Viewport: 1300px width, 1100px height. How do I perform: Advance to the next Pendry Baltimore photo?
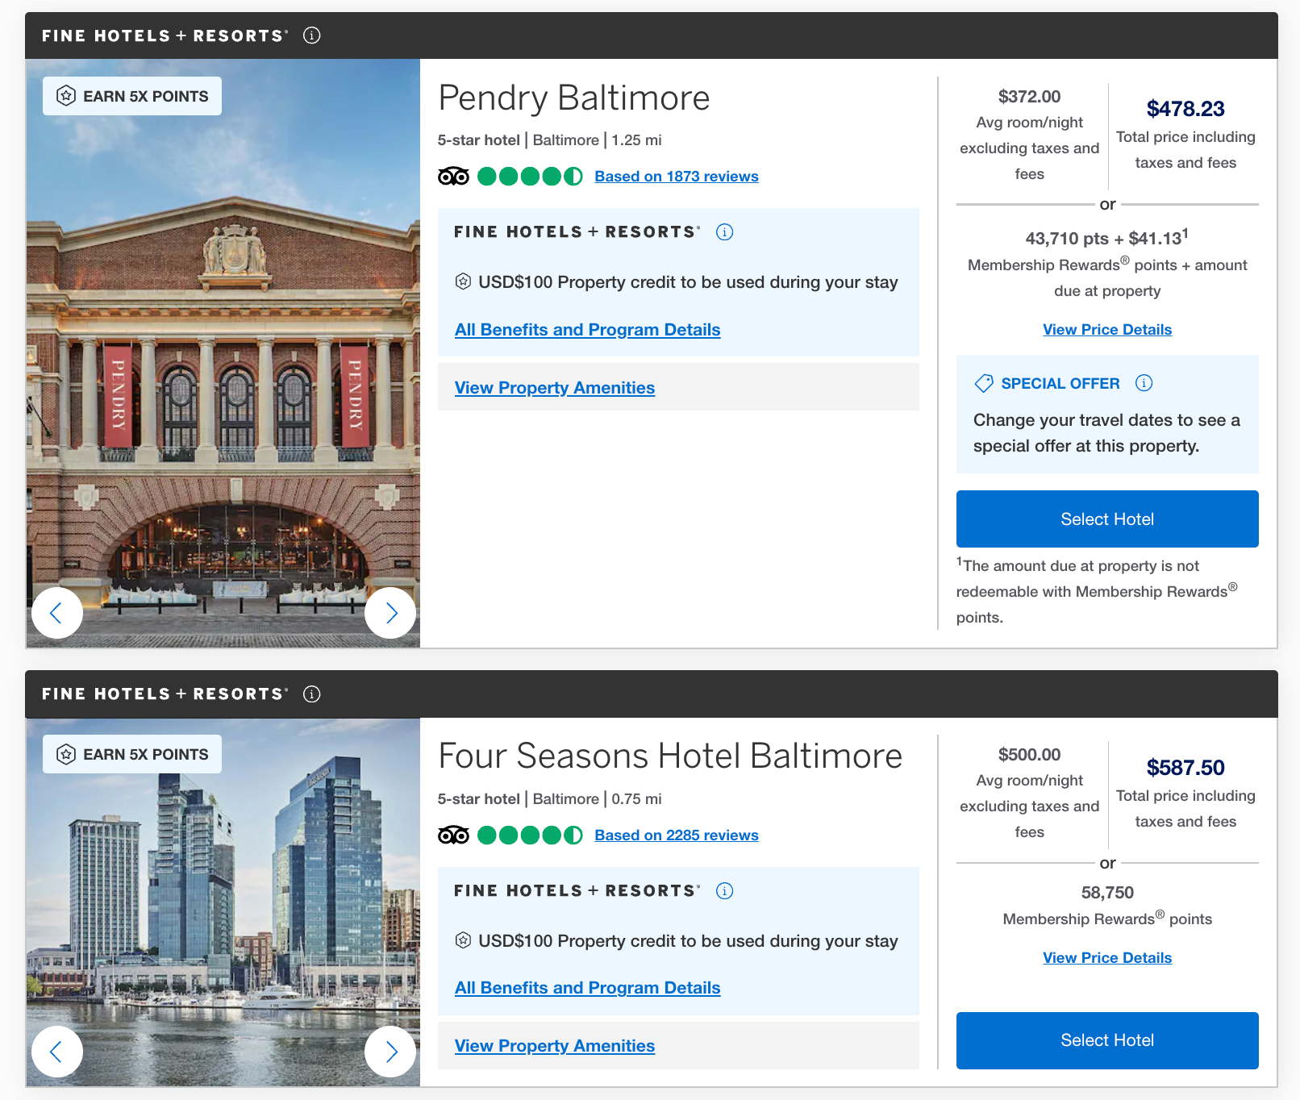(x=390, y=613)
